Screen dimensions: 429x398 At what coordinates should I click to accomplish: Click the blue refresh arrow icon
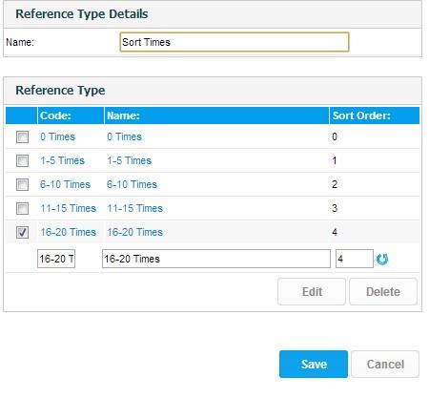(382, 259)
